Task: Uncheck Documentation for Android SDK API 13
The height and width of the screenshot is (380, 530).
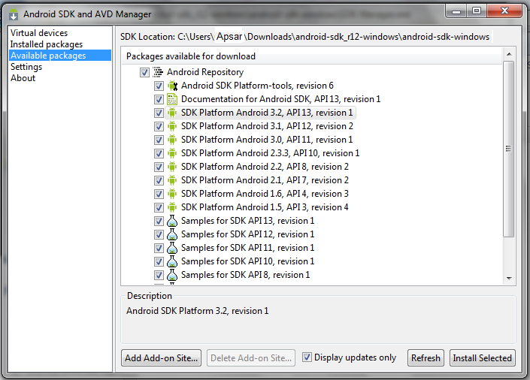Action: (x=159, y=99)
